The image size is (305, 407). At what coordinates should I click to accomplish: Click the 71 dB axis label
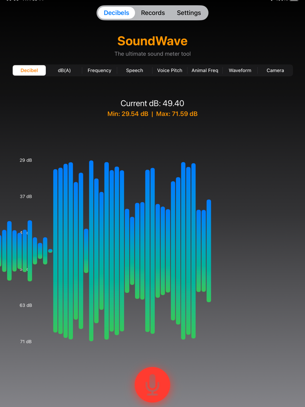coord(26,342)
